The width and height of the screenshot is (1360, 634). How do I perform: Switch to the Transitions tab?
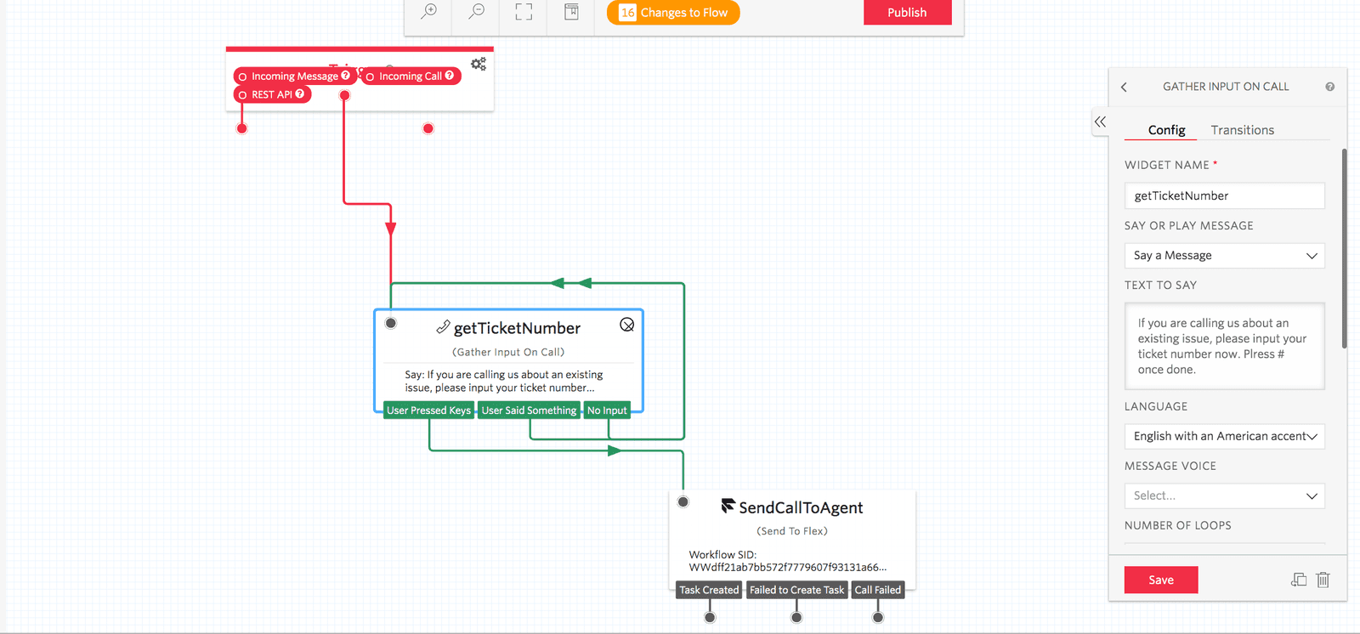(1242, 130)
